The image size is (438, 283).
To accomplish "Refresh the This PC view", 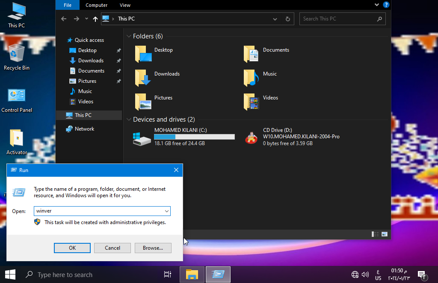I will pos(288,19).
